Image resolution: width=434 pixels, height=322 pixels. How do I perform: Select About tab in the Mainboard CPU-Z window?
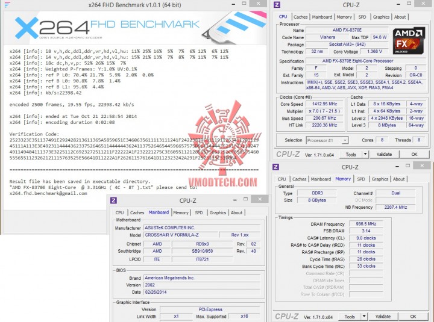coord(237,212)
